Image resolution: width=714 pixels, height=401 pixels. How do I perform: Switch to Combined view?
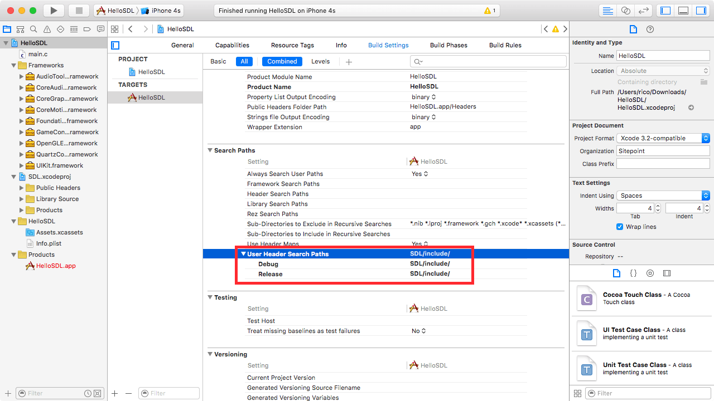point(282,61)
